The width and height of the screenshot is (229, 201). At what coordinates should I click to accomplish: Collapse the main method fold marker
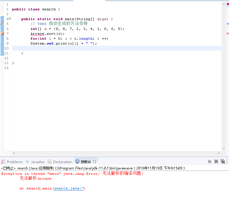[x=10, y=19]
